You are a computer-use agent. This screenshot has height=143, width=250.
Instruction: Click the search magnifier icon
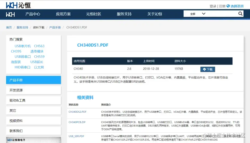[x=240, y=14]
